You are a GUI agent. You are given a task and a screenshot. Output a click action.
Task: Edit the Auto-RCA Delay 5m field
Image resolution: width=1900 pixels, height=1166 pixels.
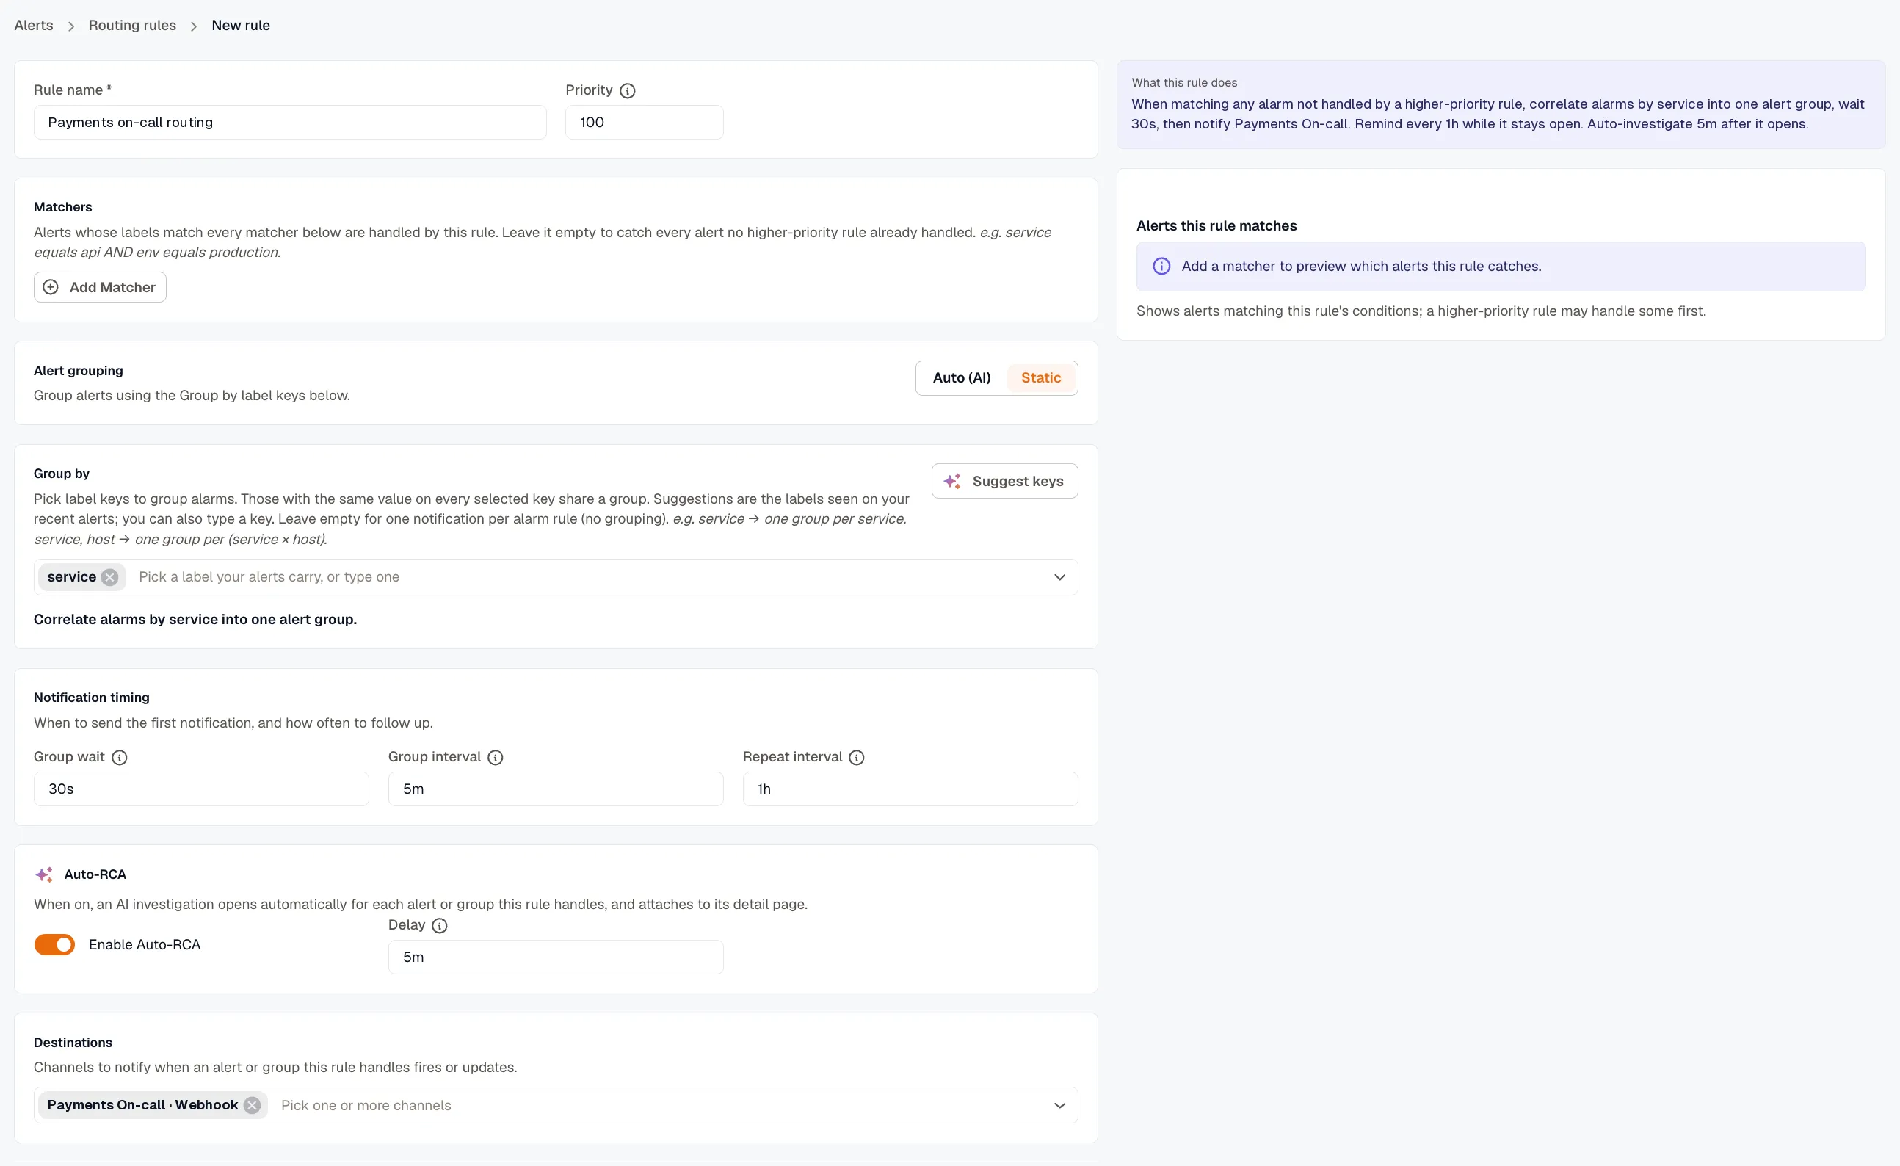tap(556, 957)
